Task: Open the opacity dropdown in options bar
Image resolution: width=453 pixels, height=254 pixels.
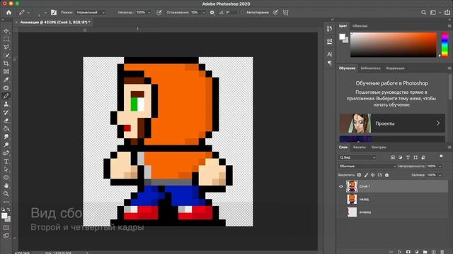Action: click(x=149, y=13)
